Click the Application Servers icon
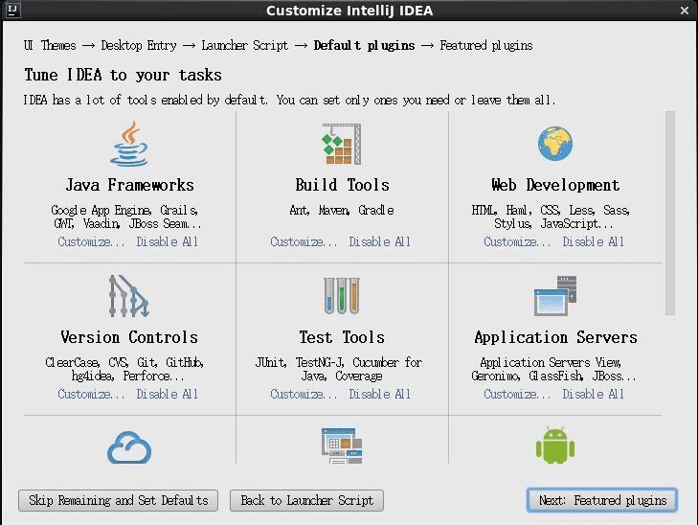 555,297
